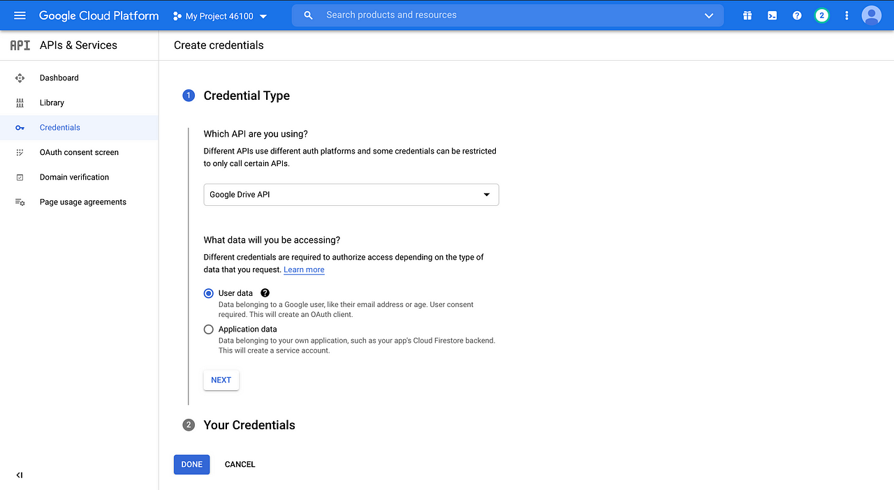Expand the search bar dropdown chevron
894x490 pixels.
(x=709, y=15)
